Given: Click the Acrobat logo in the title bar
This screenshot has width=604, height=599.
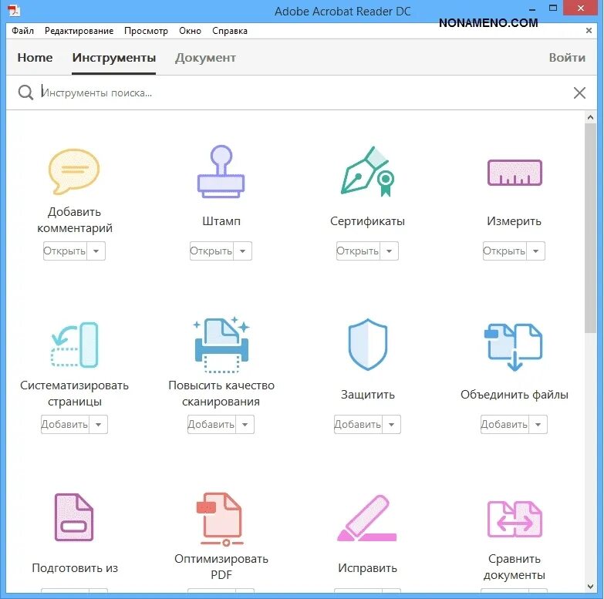Looking at the screenshot, I should 14,10.
